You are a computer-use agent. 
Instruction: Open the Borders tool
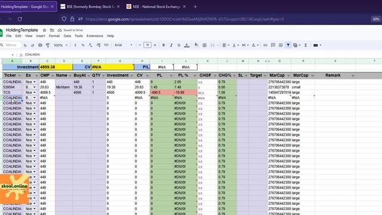(x=205, y=45)
